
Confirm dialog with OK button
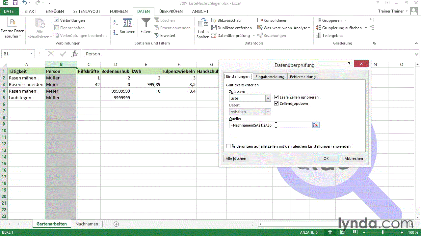(x=326, y=159)
